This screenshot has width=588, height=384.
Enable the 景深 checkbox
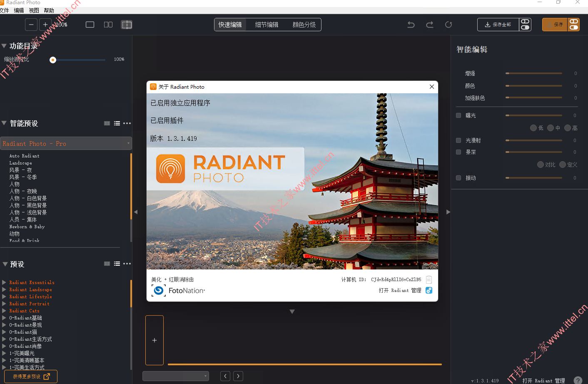pos(458,152)
